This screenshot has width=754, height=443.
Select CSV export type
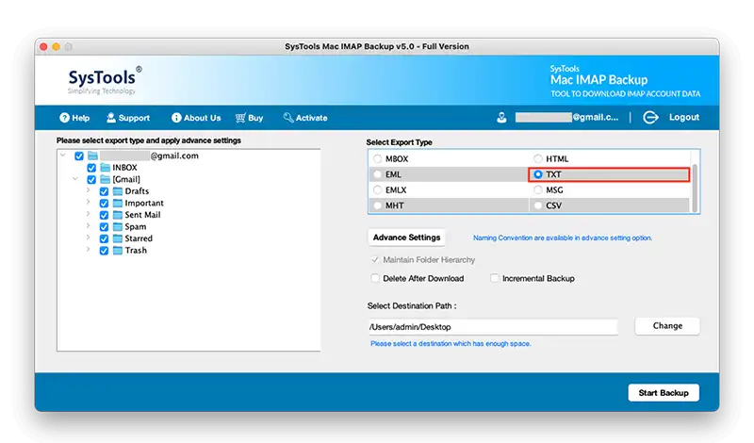click(537, 205)
